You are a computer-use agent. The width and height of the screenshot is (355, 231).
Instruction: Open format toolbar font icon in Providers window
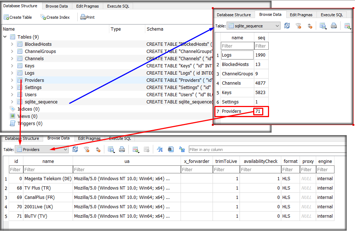(160, 149)
